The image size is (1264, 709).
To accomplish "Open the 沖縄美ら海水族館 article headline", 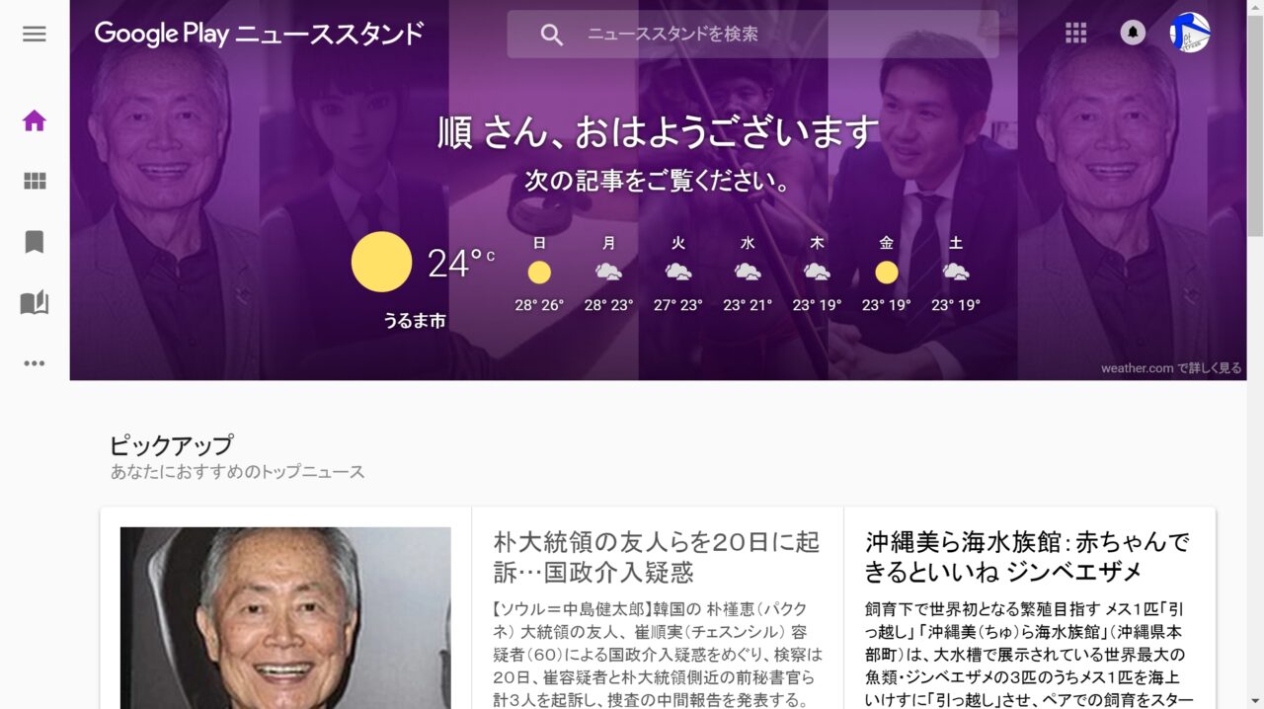I will click(x=1027, y=557).
